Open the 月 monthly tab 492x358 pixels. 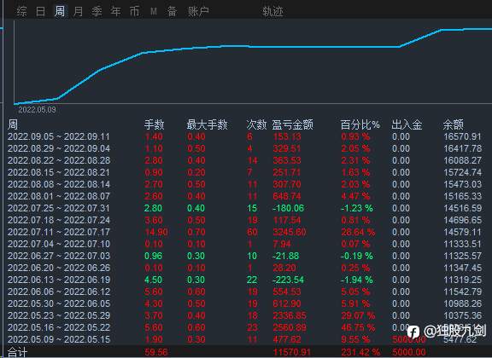(78, 12)
